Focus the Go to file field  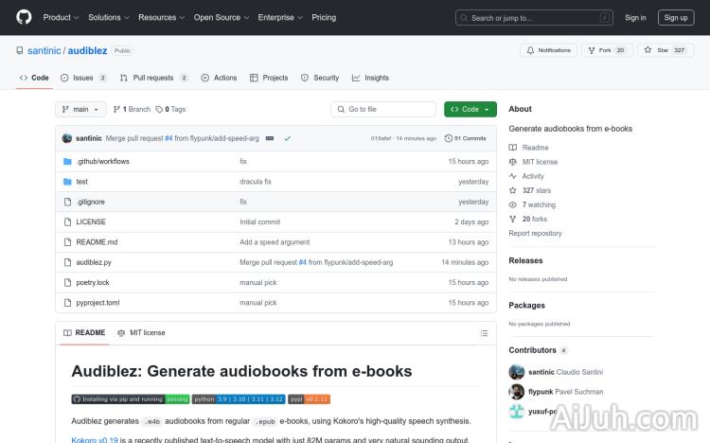pos(383,109)
